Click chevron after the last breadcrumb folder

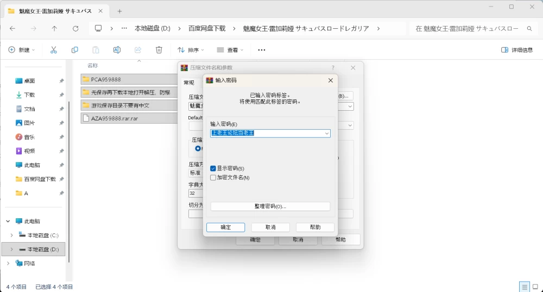[378, 28]
